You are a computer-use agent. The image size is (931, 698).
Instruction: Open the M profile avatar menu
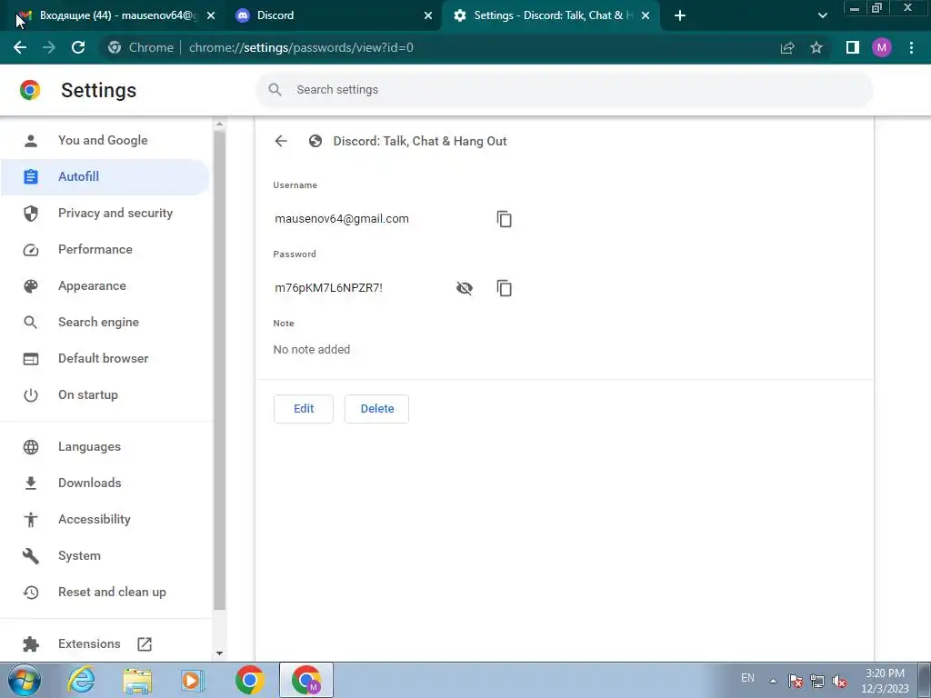click(882, 47)
